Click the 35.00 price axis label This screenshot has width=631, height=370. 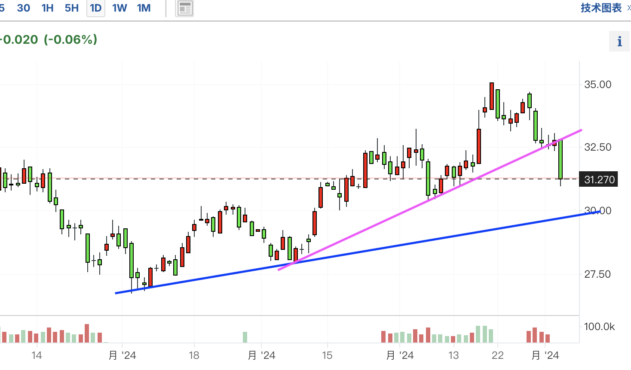coord(597,85)
